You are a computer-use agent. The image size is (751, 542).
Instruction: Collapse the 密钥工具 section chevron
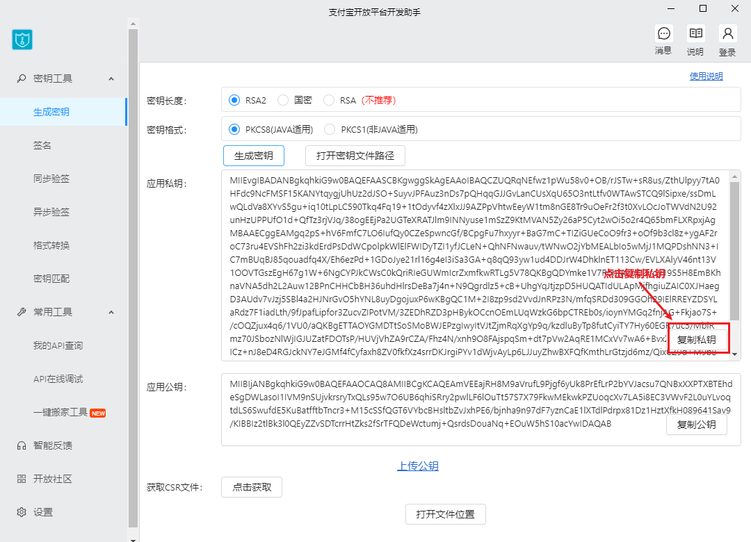pos(111,79)
